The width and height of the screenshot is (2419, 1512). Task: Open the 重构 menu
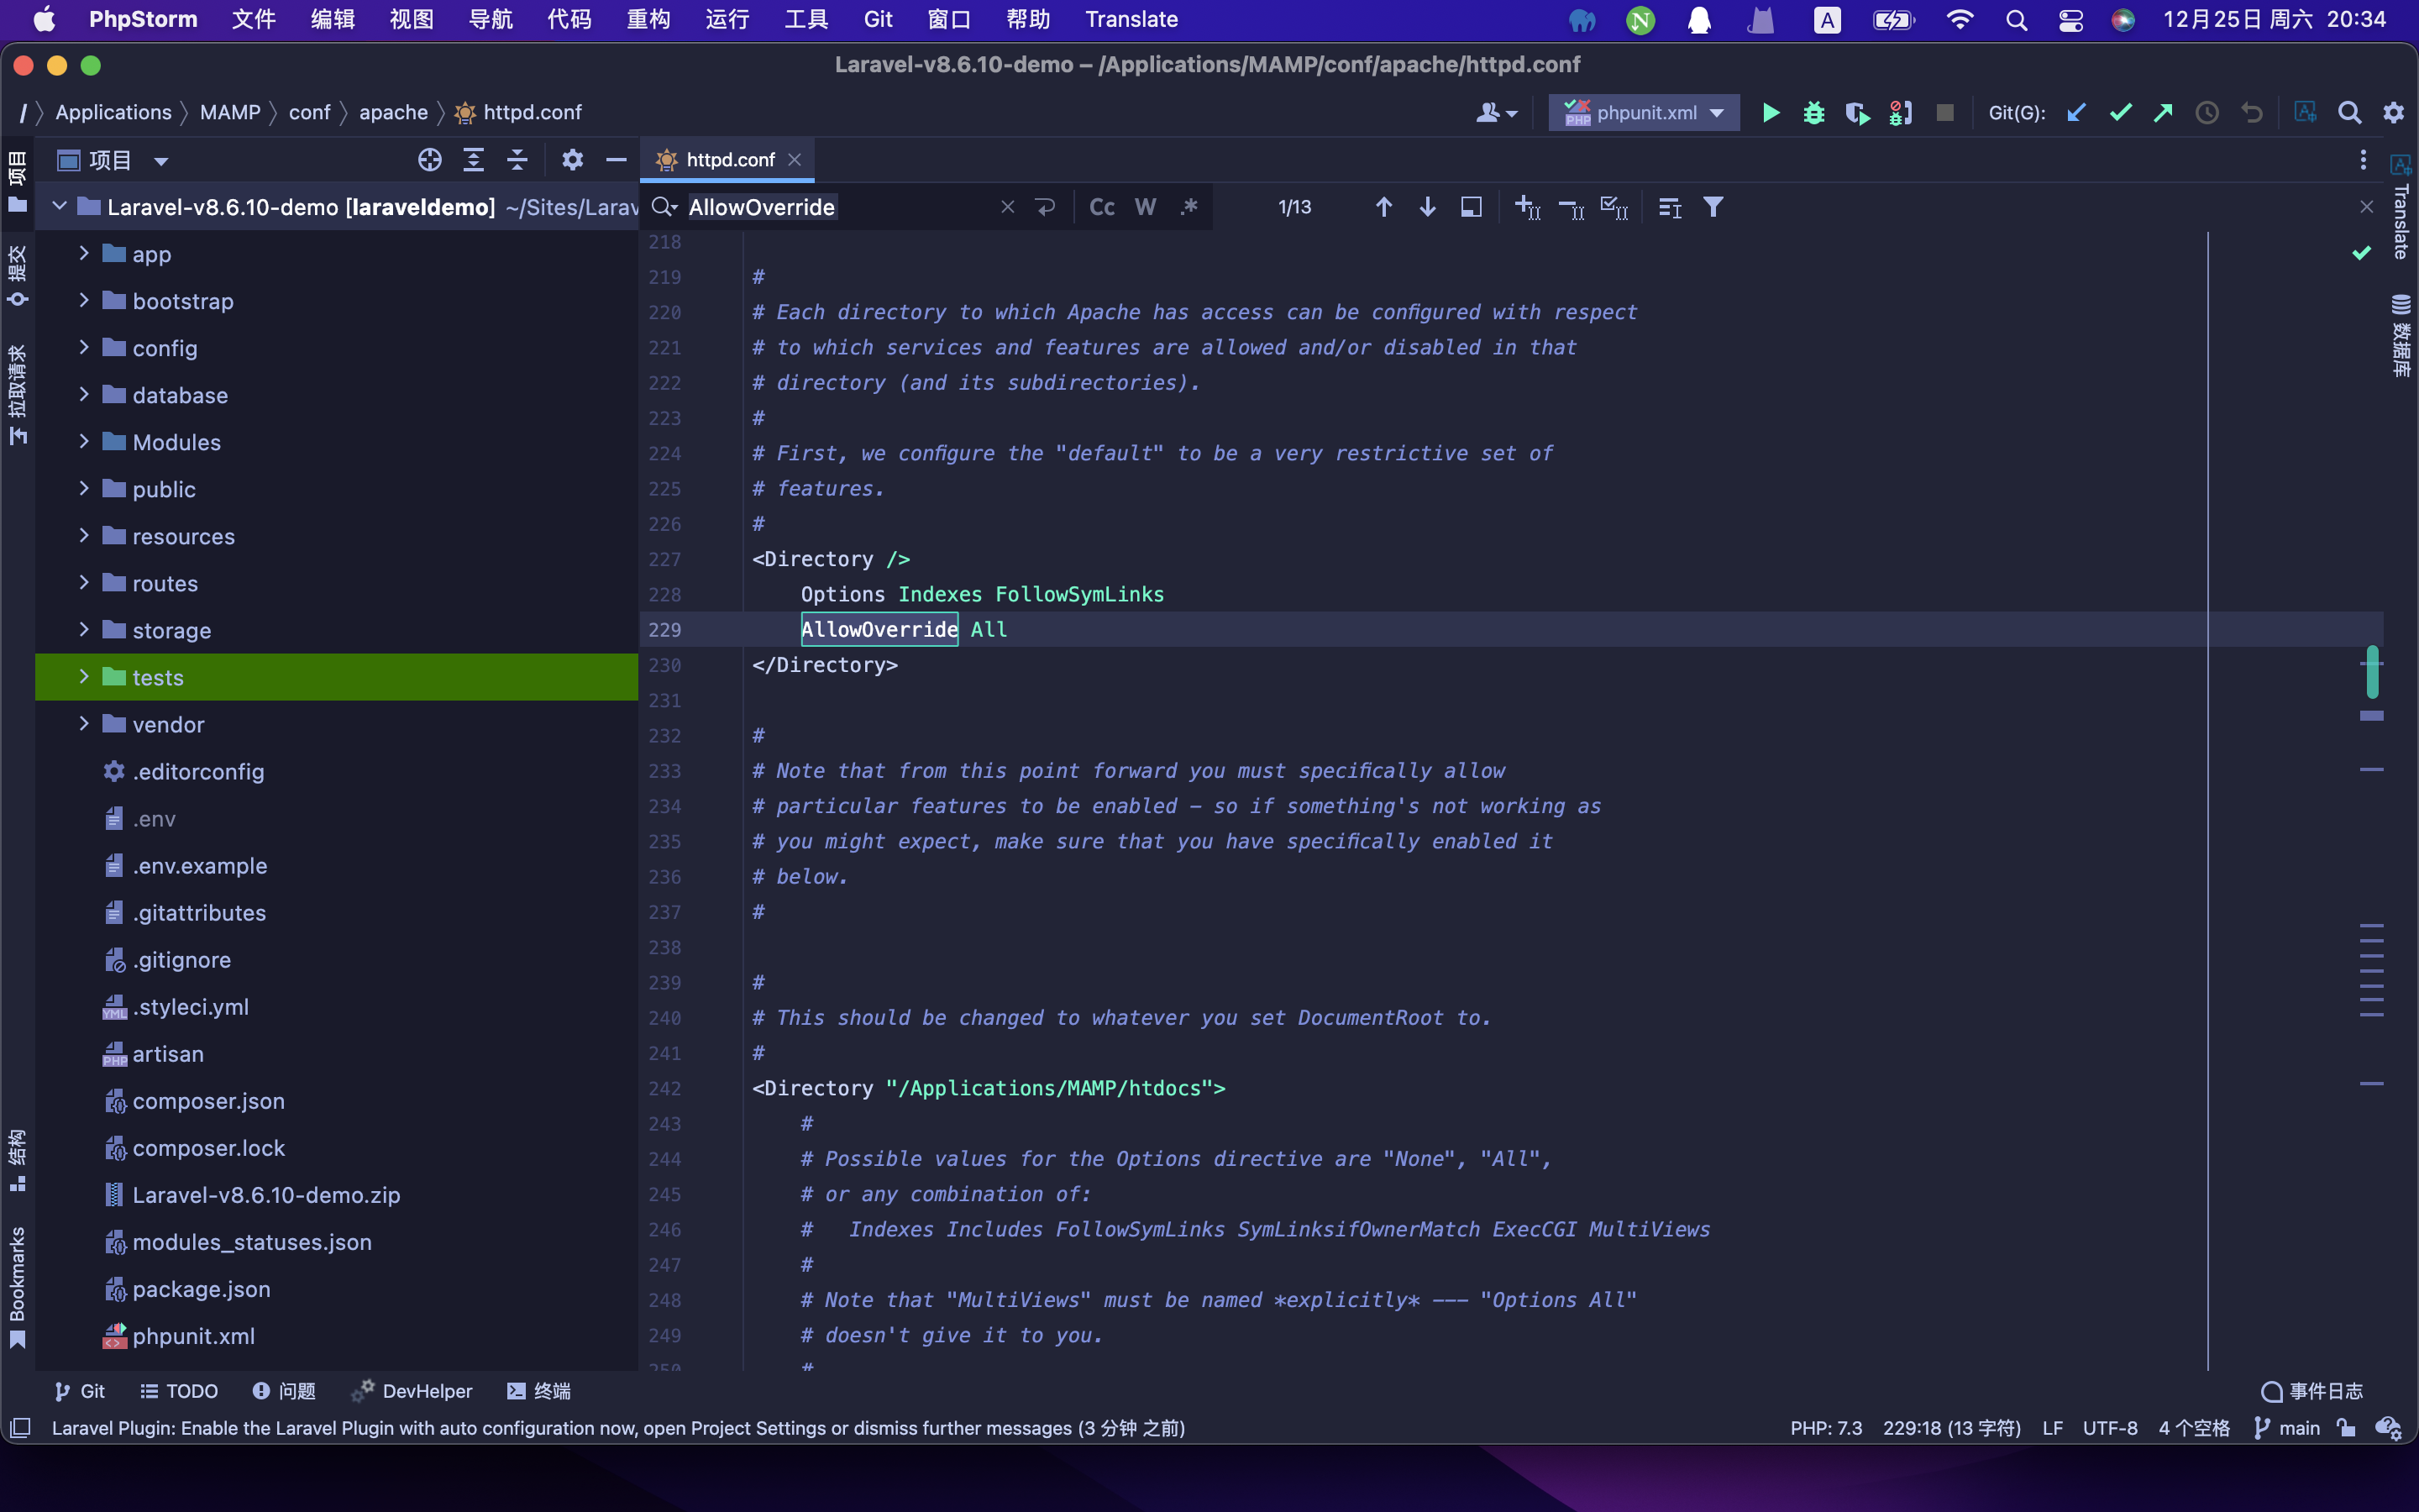coord(648,19)
